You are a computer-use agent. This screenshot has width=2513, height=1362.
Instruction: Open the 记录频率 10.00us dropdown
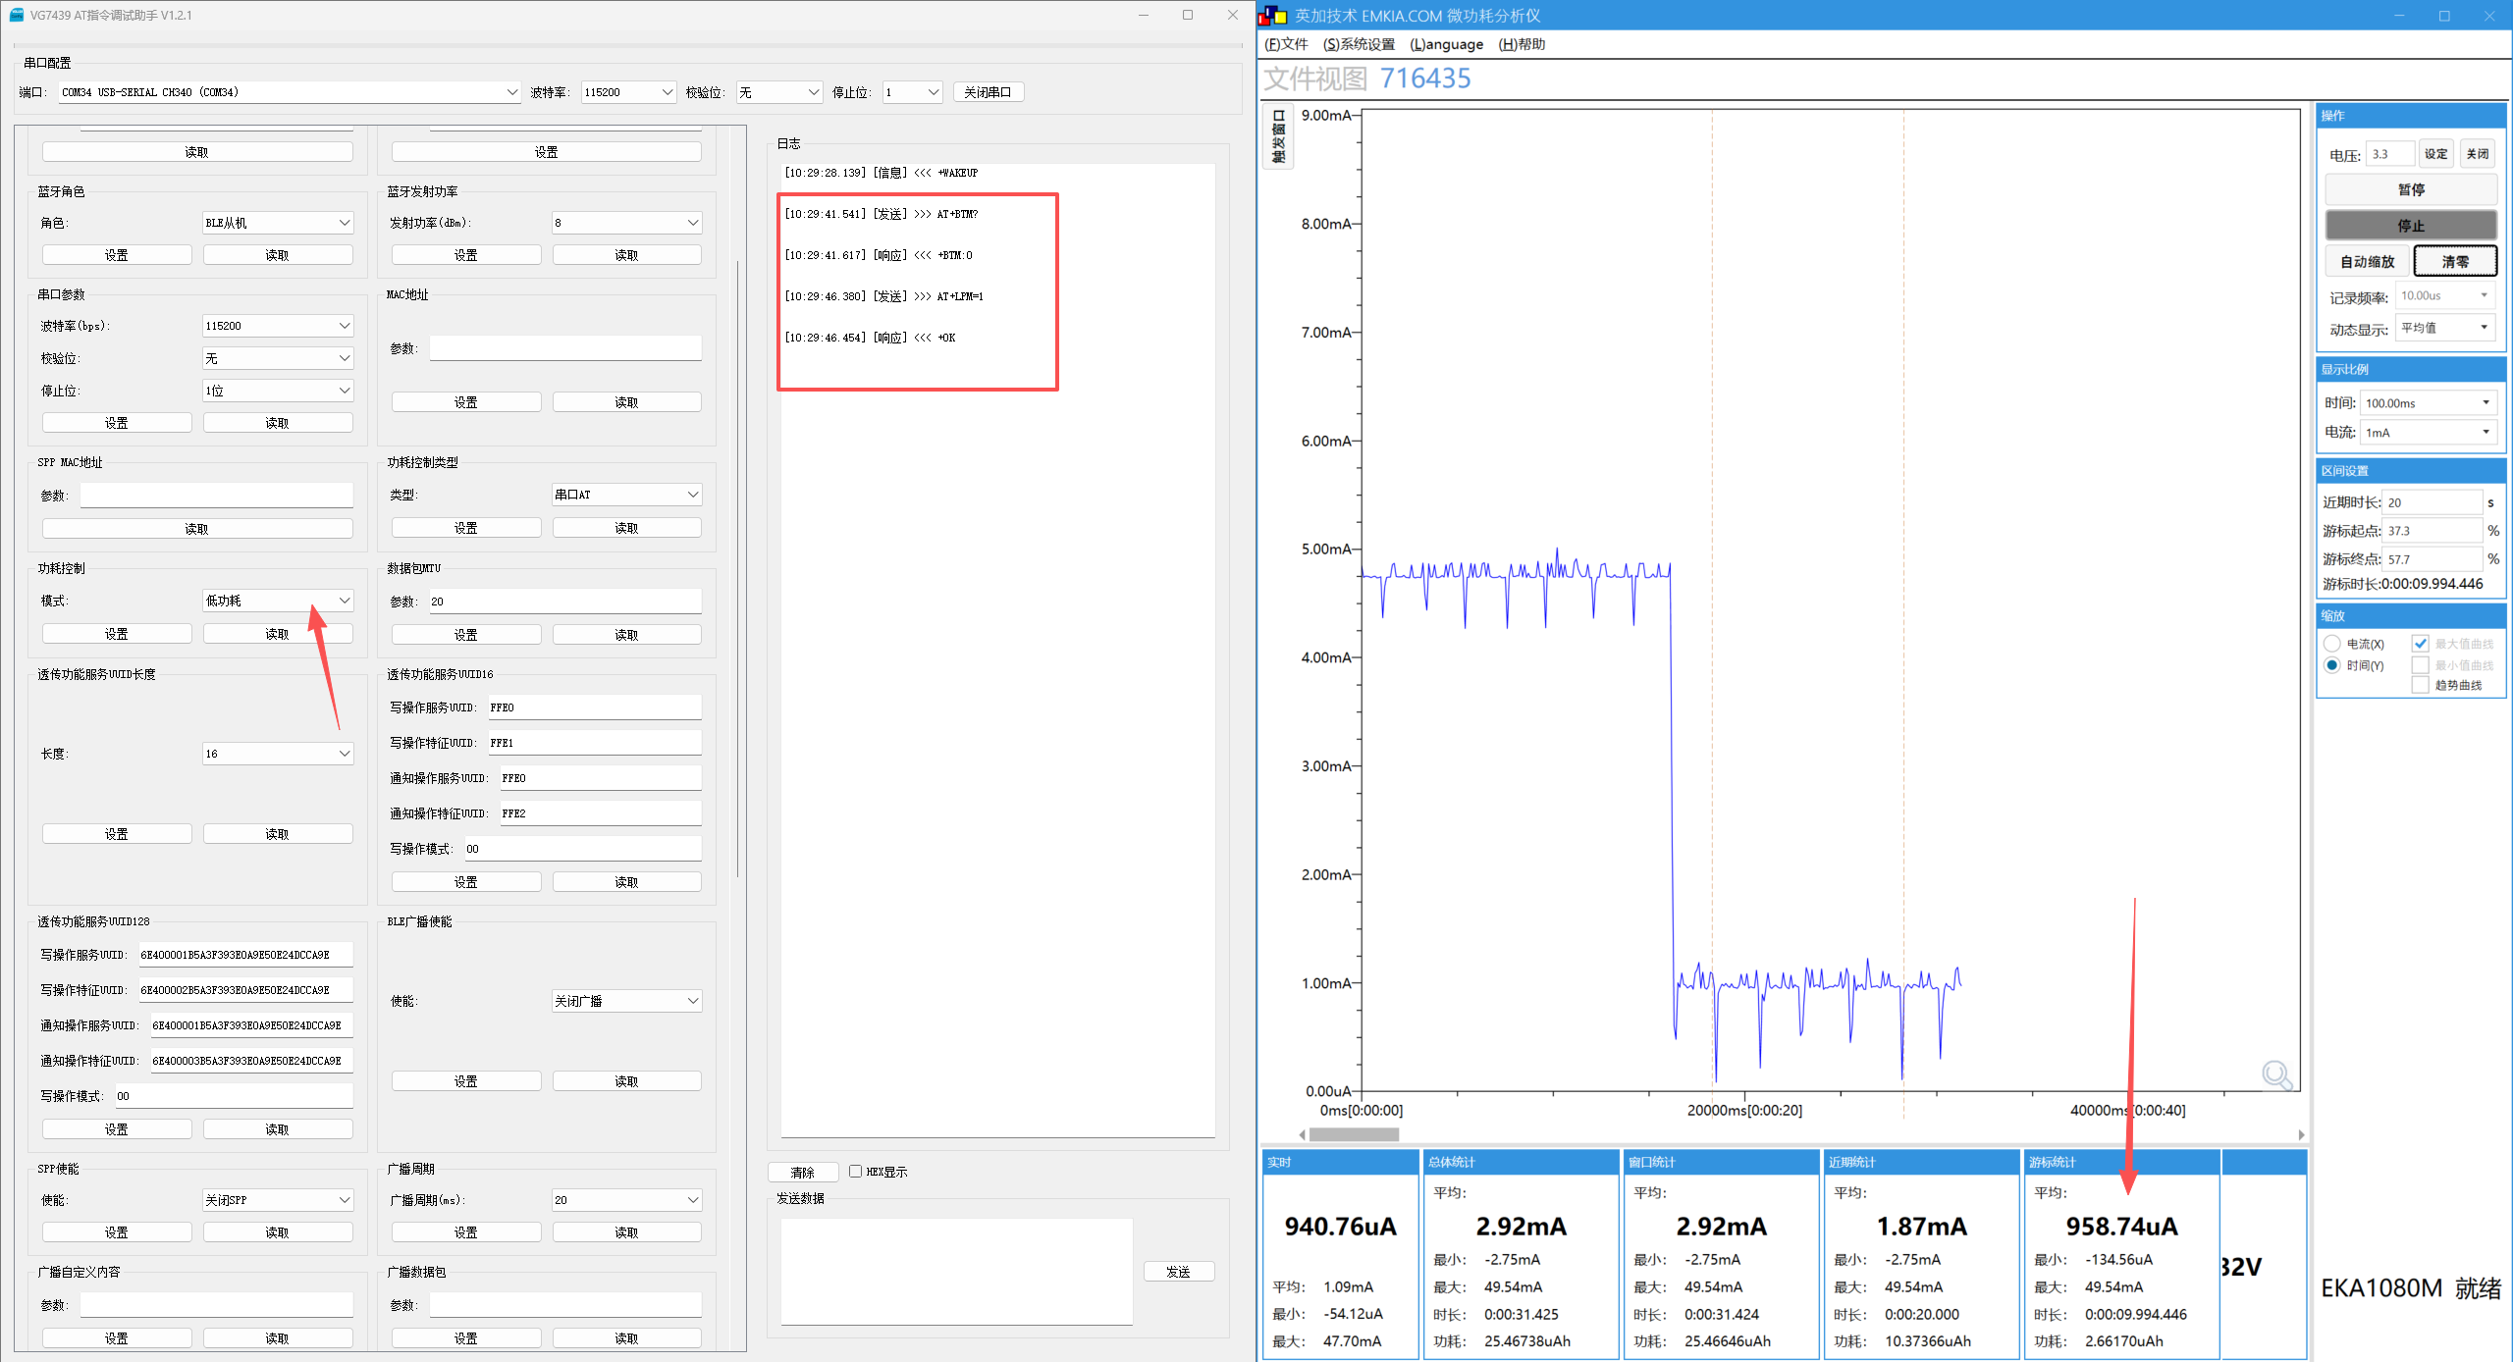coord(2445,295)
